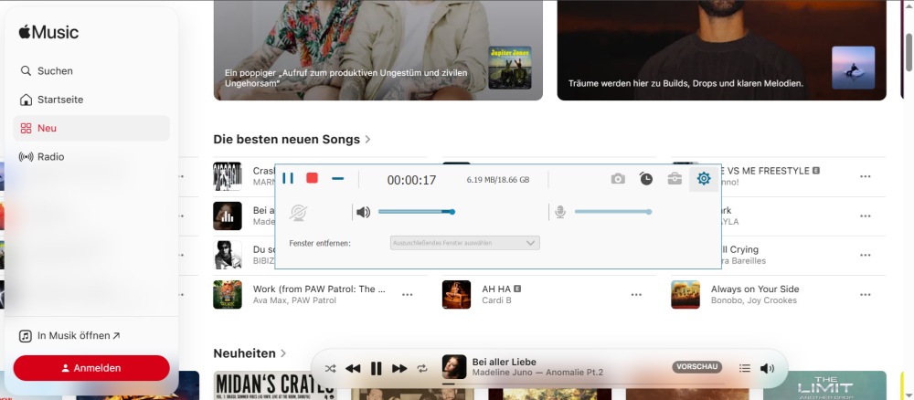Pause the screen recording
914x400 pixels.
point(288,178)
